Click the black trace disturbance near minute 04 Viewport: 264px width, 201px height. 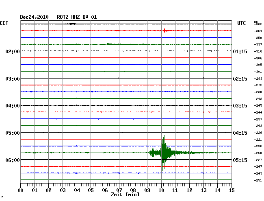[x=73, y=24]
